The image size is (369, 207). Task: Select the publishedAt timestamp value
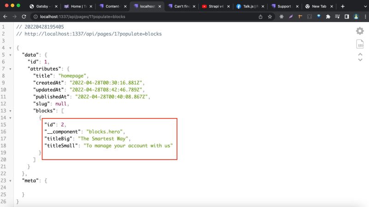click(x=112, y=97)
